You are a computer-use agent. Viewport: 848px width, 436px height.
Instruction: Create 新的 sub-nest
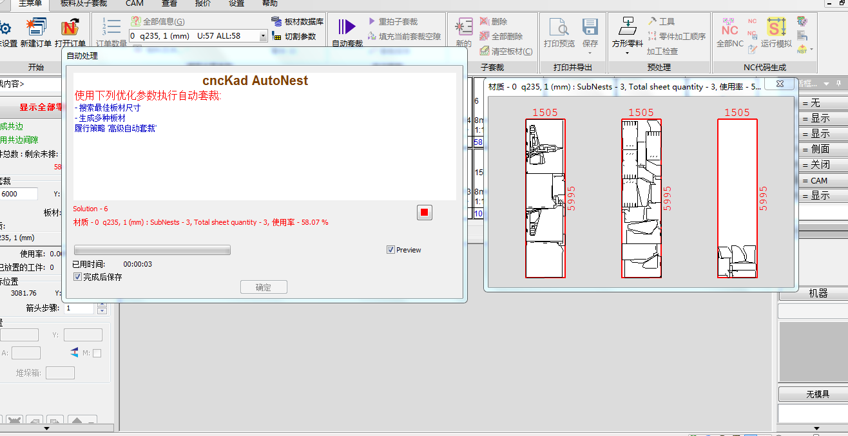463,32
